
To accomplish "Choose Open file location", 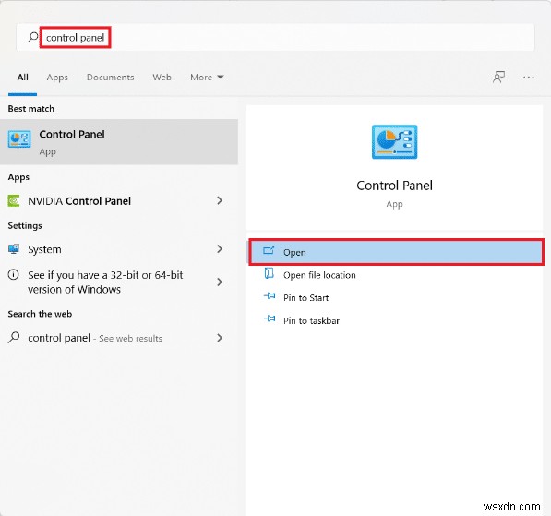I will click(319, 275).
